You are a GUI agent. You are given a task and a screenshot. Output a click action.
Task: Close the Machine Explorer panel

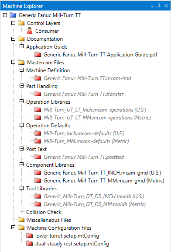[166, 6]
